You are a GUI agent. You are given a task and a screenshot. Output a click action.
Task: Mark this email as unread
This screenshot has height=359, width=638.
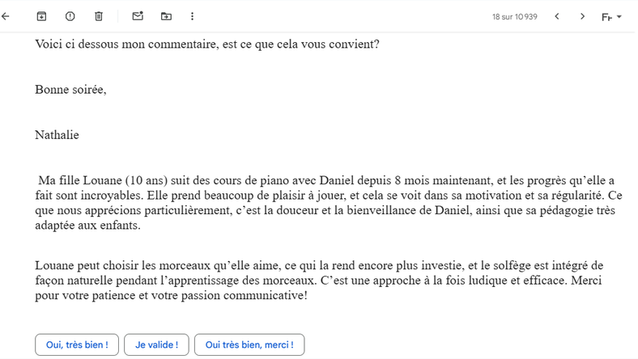click(x=138, y=16)
